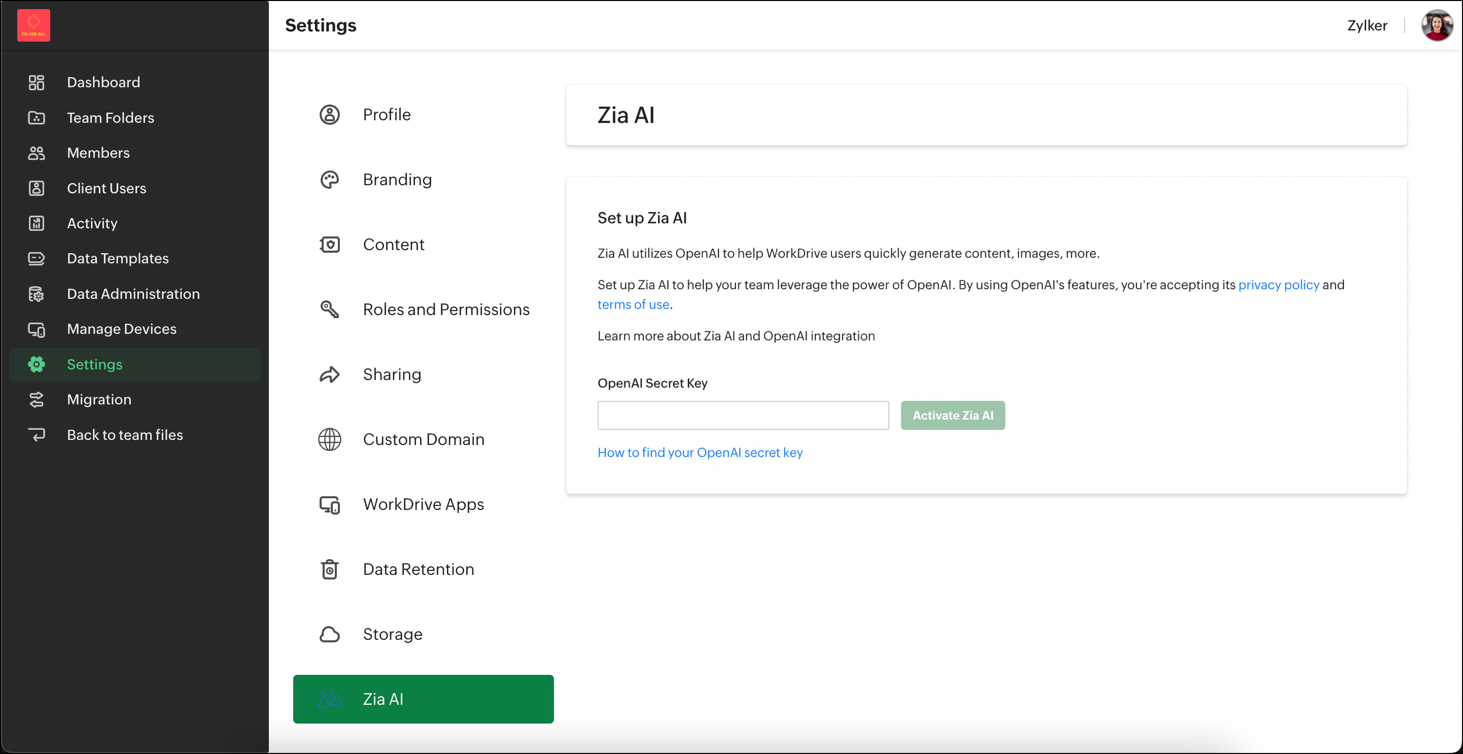Open Manage Devices

pos(134,329)
